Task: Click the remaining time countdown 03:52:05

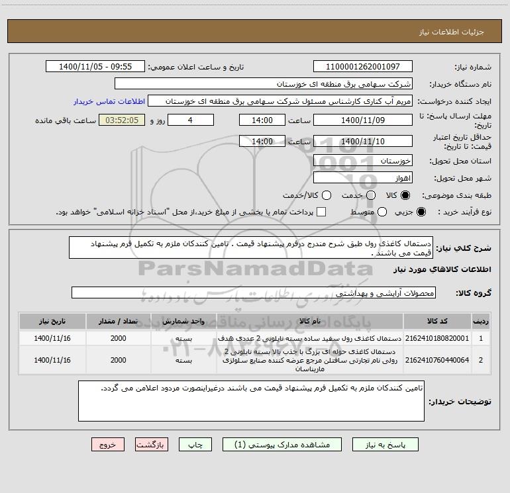Action: (122, 120)
